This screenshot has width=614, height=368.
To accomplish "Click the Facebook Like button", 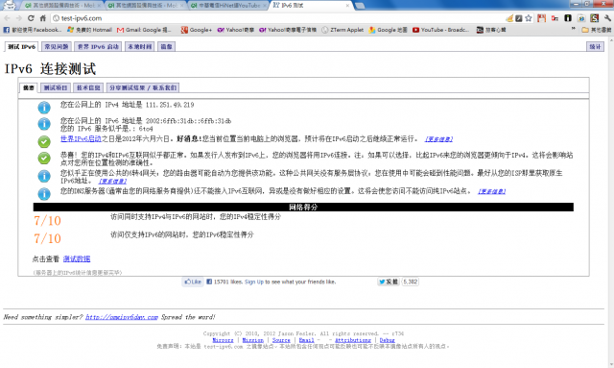I will [x=193, y=282].
